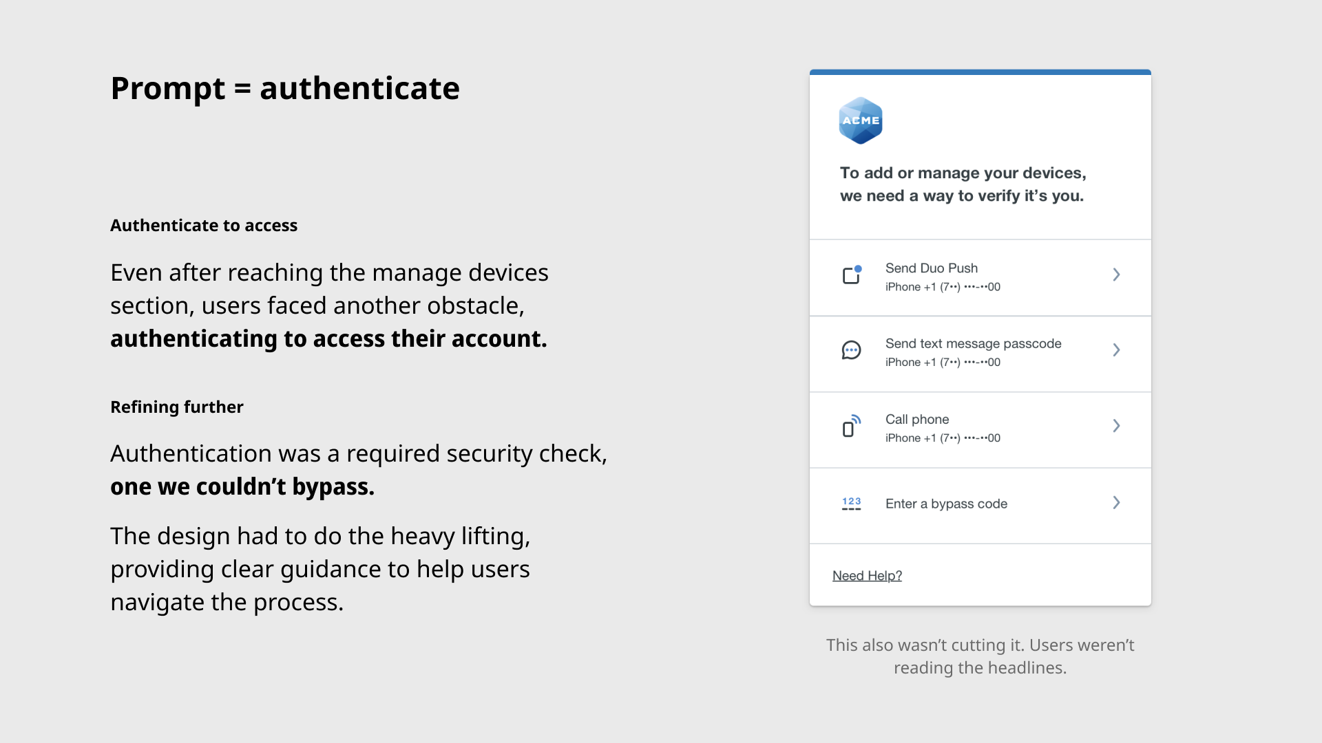Open the Enter a bypass code chevron

point(1116,503)
